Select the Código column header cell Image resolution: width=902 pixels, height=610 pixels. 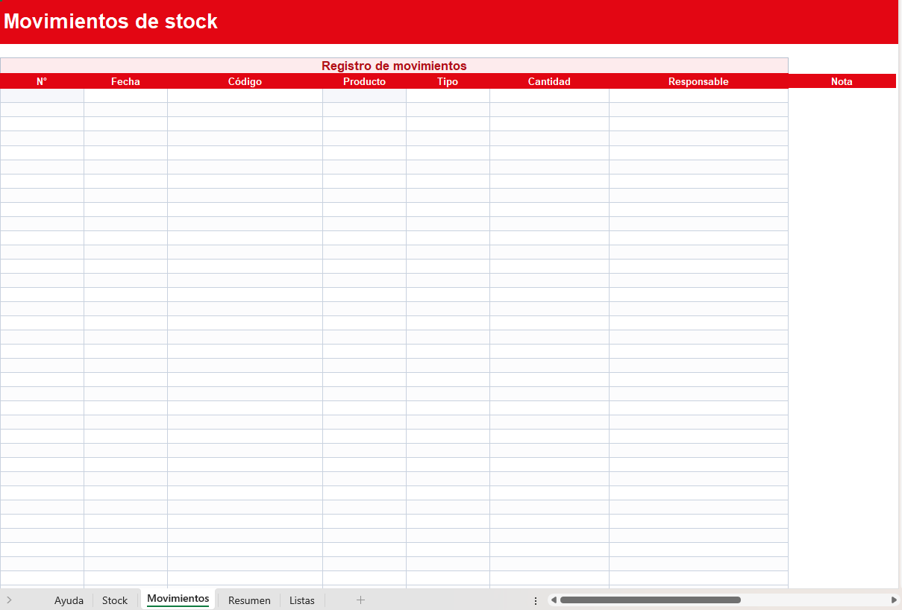(x=245, y=81)
